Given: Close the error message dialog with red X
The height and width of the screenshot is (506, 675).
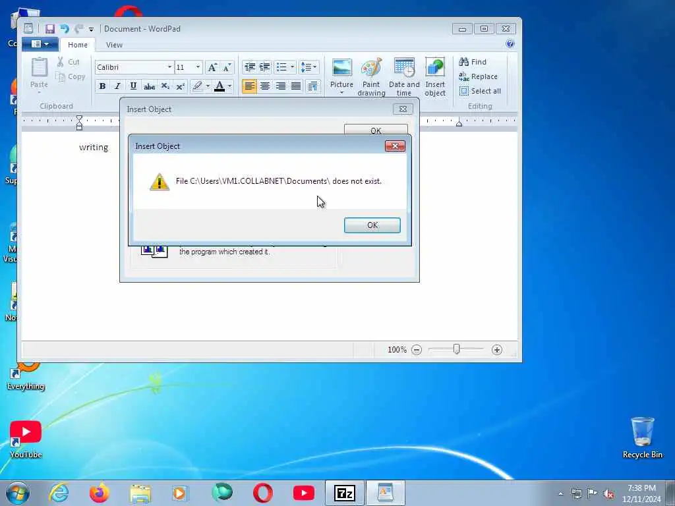Looking at the screenshot, I should tap(395, 146).
